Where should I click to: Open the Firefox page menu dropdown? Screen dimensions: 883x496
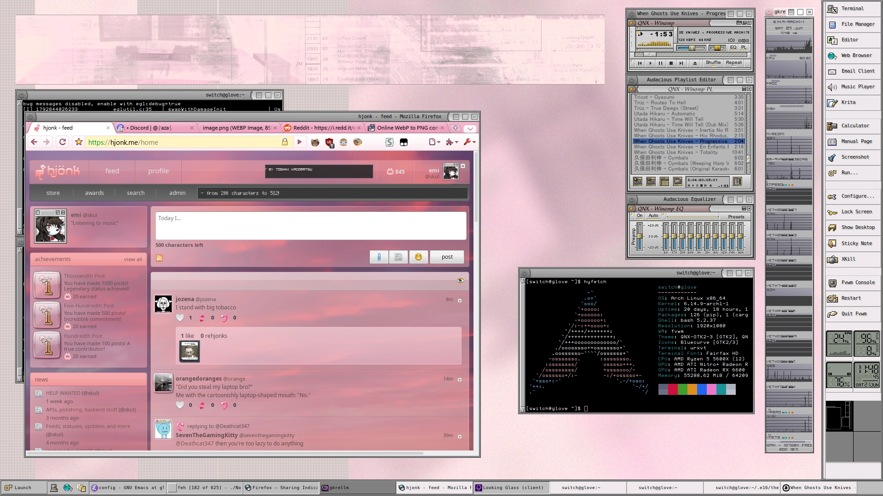coord(434,143)
